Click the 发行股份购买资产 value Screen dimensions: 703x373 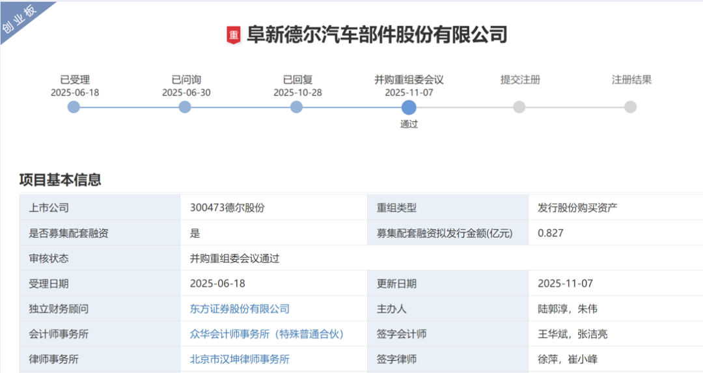577,208
